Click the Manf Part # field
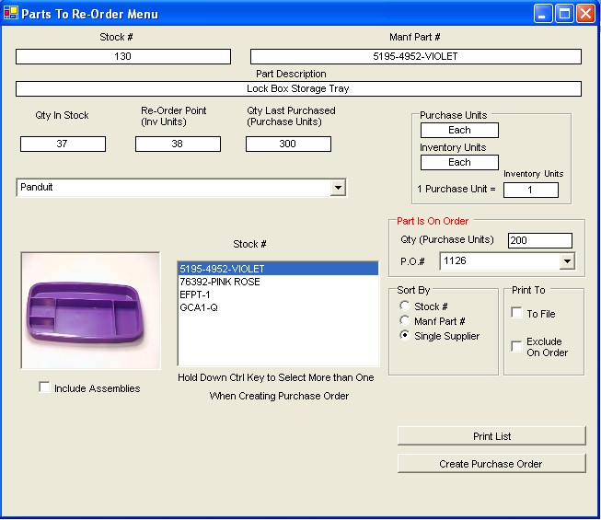601x520 pixels. click(415, 56)
